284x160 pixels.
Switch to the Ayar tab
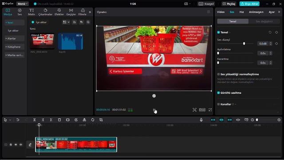(272, 12)
